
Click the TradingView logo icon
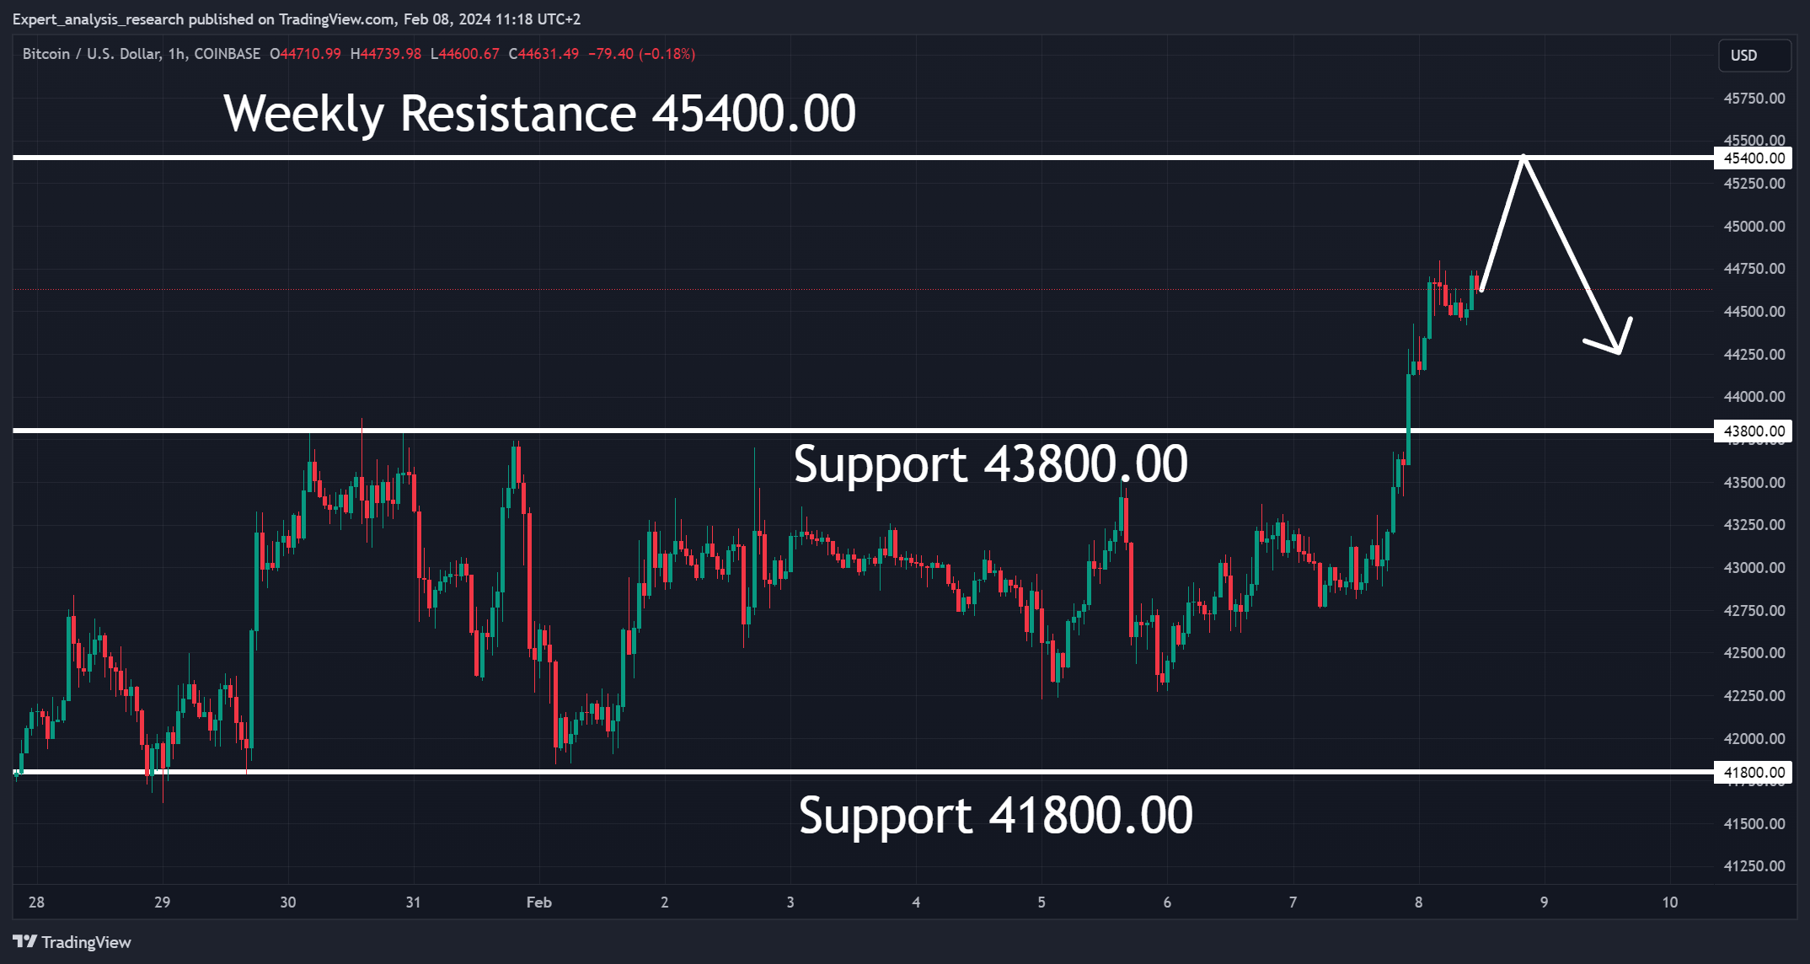click(x=24, y=941)
